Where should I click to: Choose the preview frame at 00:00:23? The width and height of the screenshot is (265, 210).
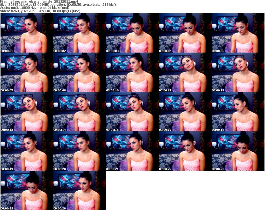click(238, 151)
